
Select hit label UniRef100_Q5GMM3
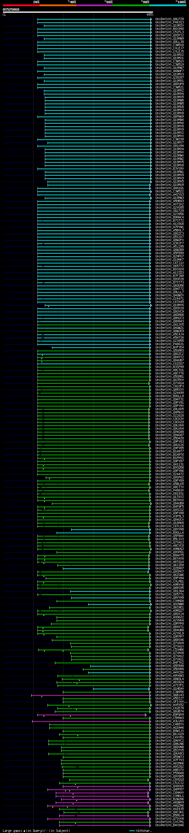pyautogui.click(x=169, y=350)
